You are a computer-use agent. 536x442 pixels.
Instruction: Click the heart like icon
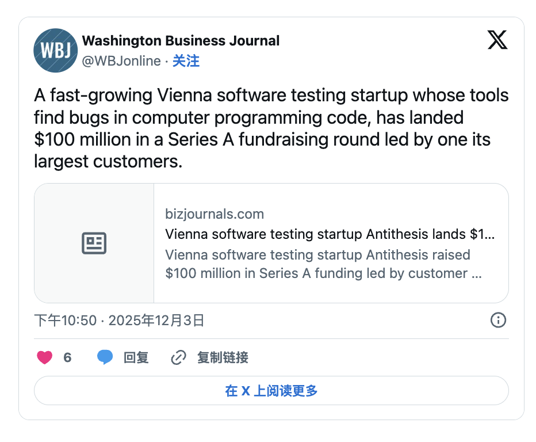pyautogui.click(x=45, y=357)
